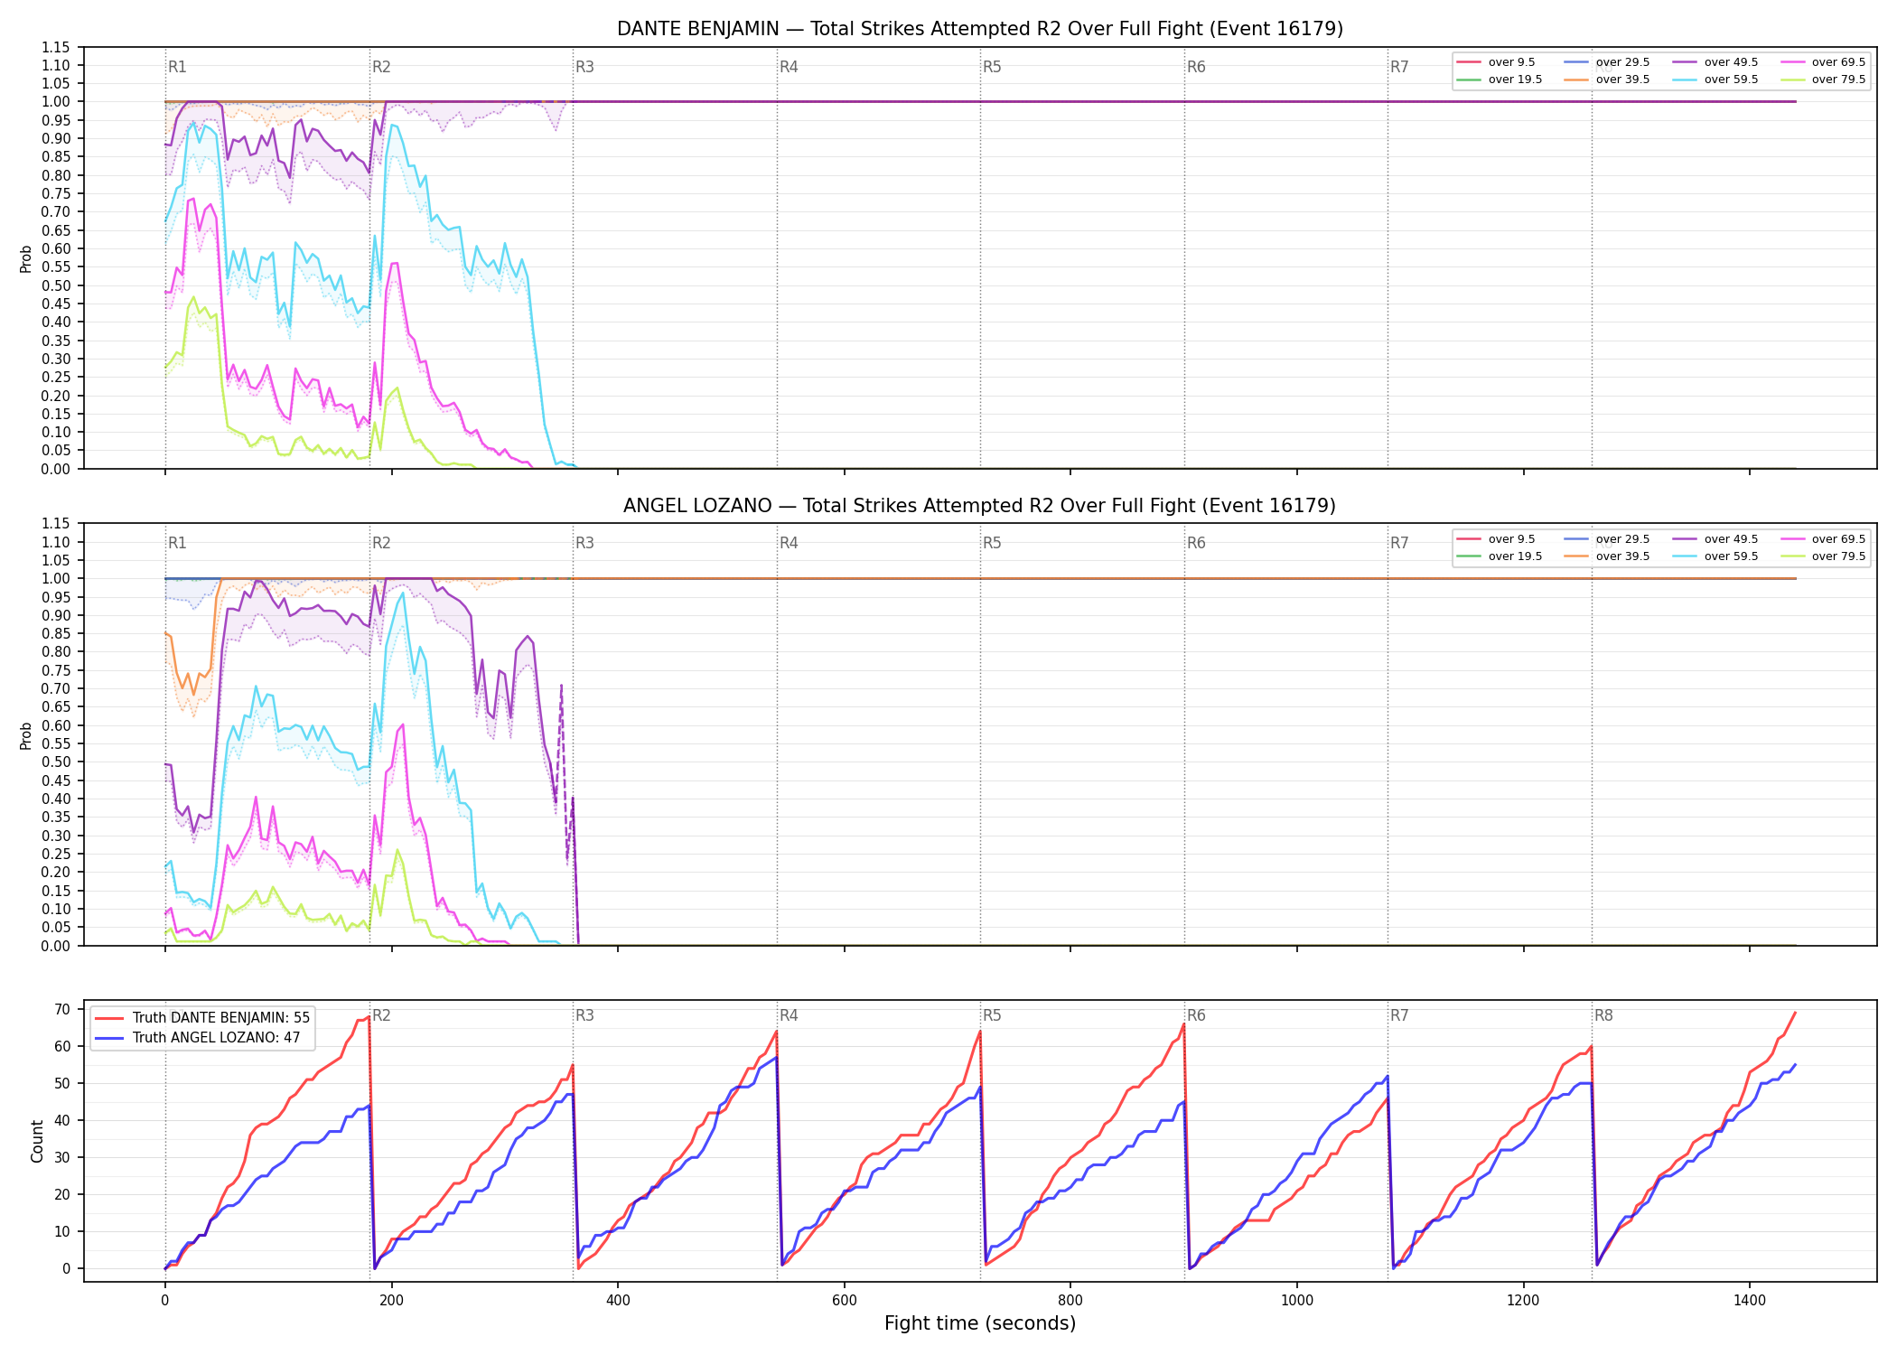Click the "Prob" axis label of Lozano chart
Viewport: 1897px width, 1355px height.
[x=26, y=735]
